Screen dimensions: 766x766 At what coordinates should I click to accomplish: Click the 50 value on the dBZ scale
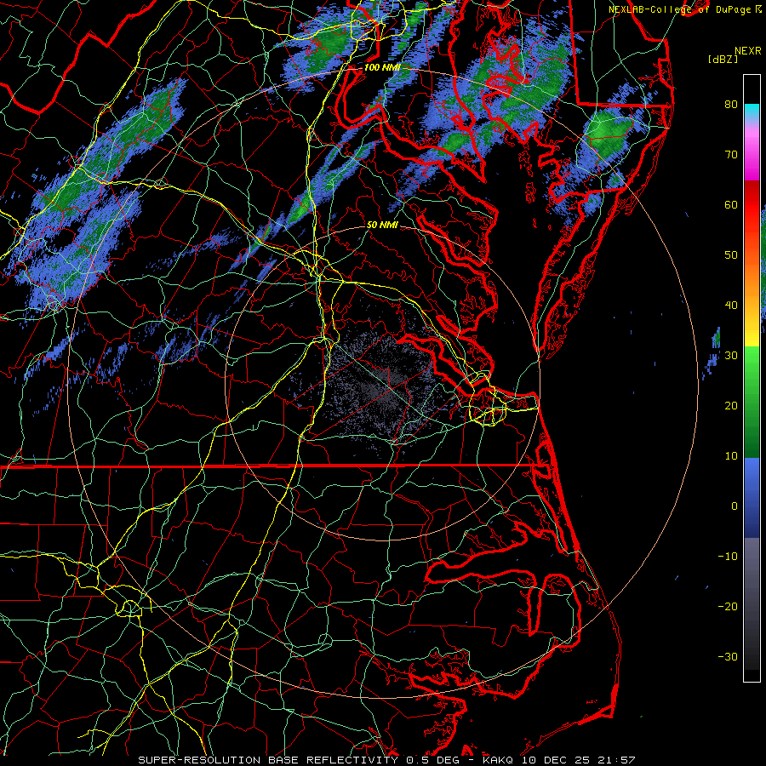pos(731,255)
